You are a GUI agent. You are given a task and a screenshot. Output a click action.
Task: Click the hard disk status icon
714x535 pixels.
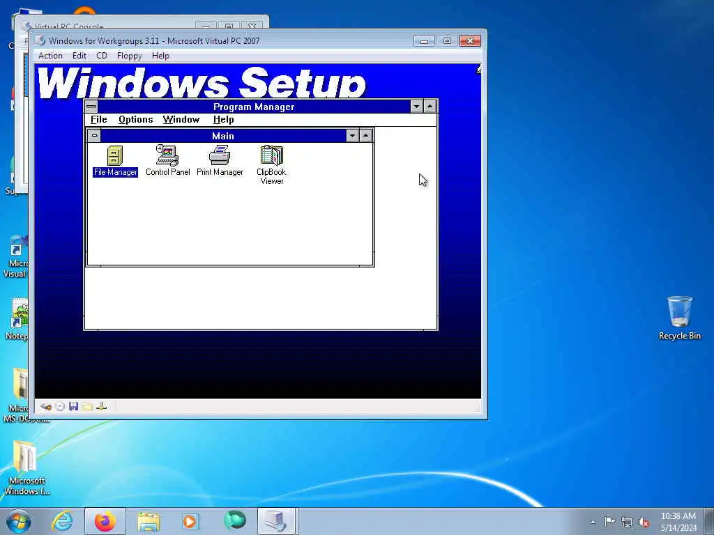tap(45, 406)
